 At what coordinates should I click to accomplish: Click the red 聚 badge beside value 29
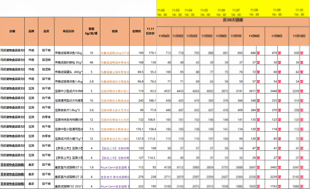(x=258, y=158)
